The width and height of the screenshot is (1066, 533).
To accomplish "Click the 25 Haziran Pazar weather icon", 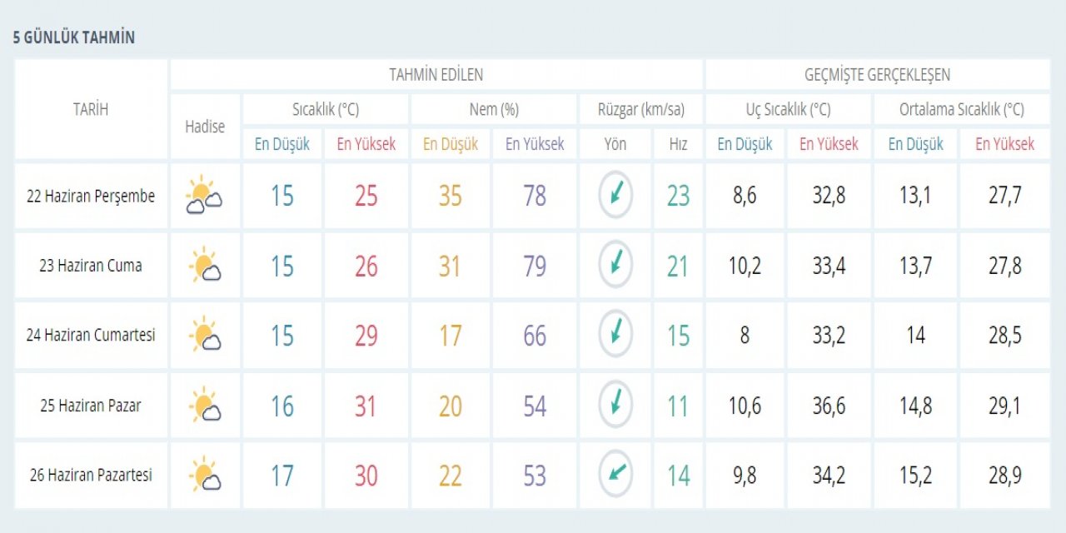I will click(204, 406).
